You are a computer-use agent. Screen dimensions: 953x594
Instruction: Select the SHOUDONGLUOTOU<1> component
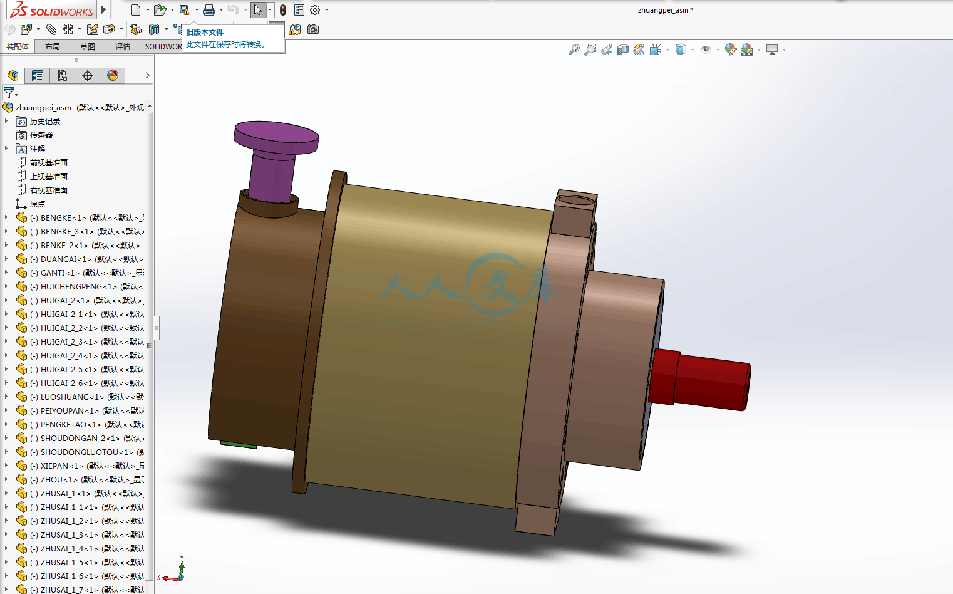pyautogui.click(x=80, y=452)
